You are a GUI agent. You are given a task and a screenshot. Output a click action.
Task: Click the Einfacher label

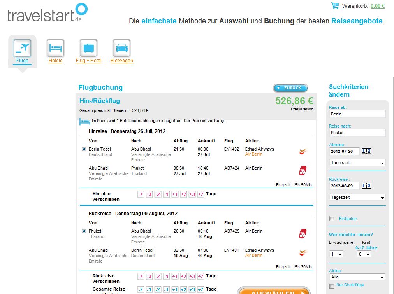pyautogui.click(x=348, y=219)
